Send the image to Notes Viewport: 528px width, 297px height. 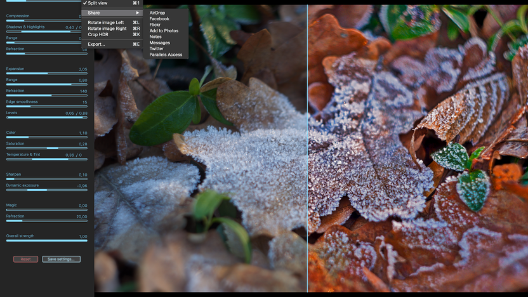(x=155, y=37)
